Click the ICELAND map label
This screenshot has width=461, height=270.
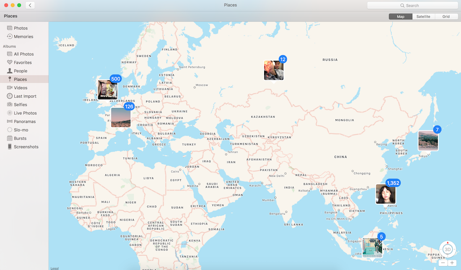pos(66,45)
